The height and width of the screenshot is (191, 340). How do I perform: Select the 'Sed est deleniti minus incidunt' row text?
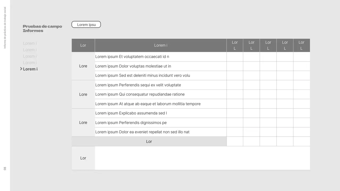coord(143,76)
